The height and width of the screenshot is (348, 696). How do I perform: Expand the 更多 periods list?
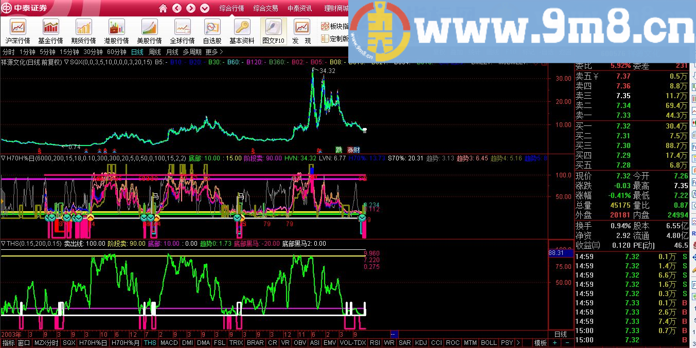pyautogui.click(x=214, y=52)
